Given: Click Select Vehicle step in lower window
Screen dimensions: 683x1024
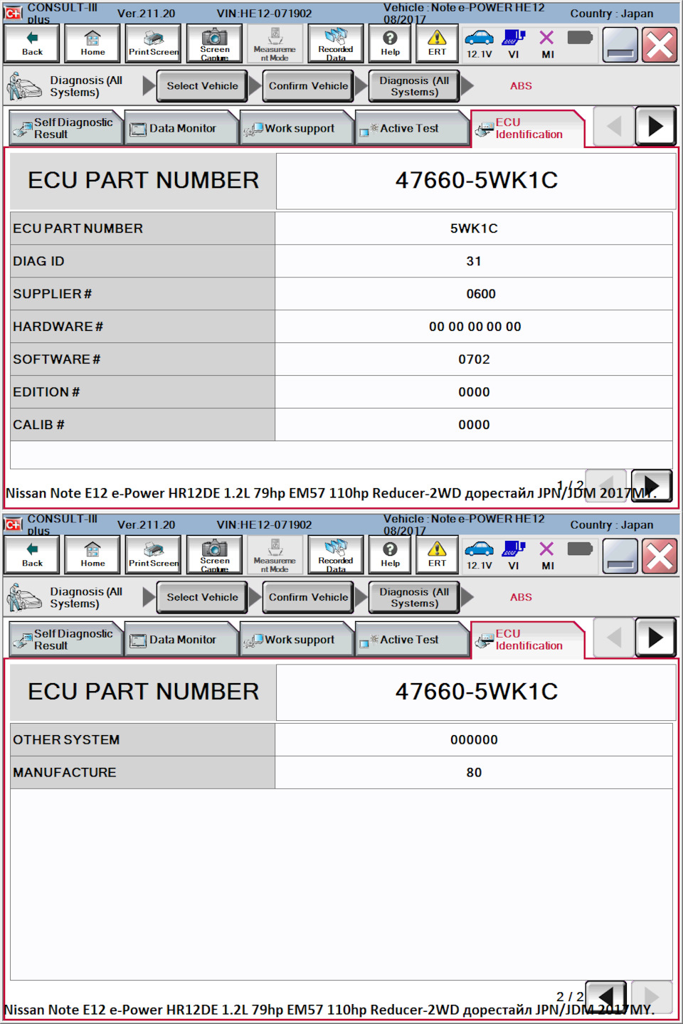Looking at the screenshot, I should click(203, 598).
